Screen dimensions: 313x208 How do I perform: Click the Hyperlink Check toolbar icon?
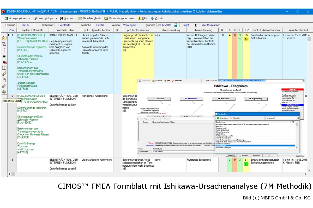[80, 18]
